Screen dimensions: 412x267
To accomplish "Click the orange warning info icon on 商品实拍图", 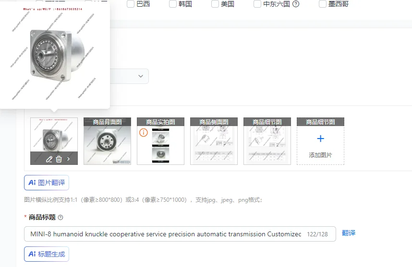I will coord(144,132).
